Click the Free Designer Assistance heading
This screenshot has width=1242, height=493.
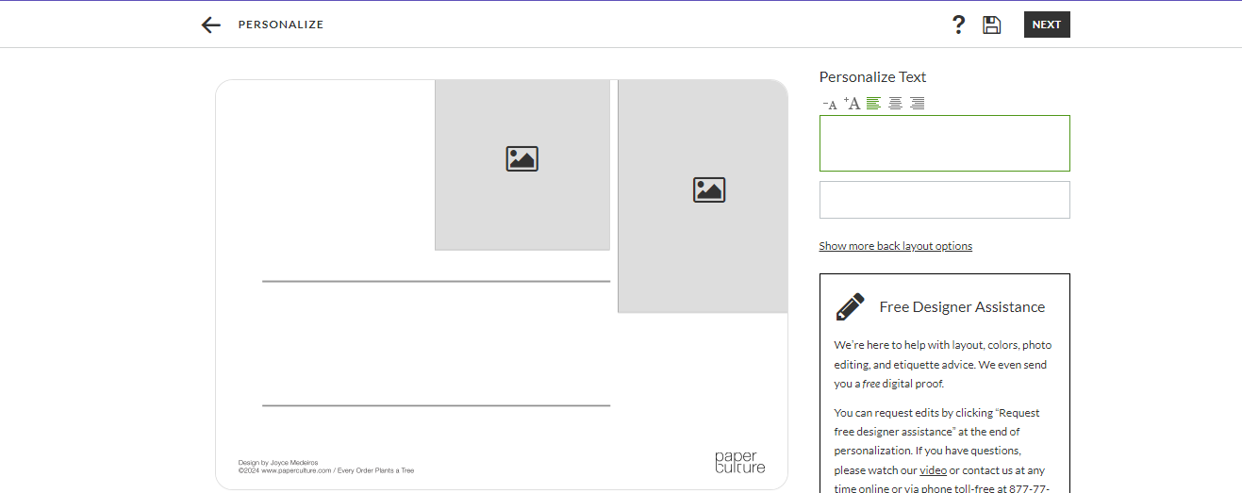(x=962, y=307)
